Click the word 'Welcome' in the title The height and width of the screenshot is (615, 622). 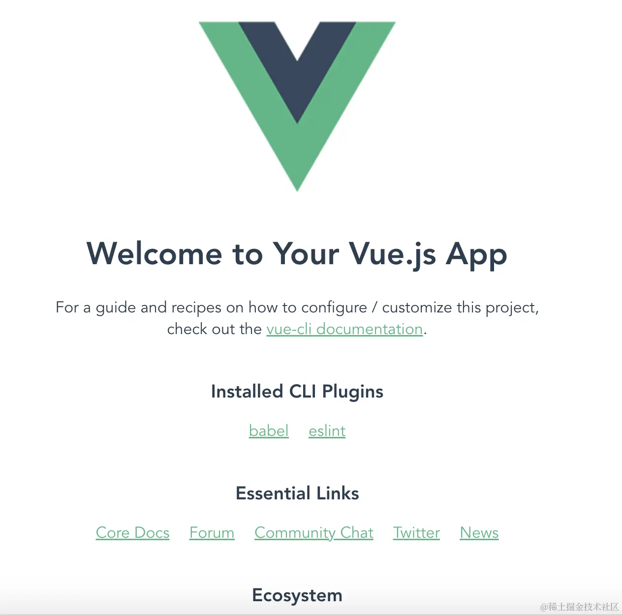coord(155,254)
